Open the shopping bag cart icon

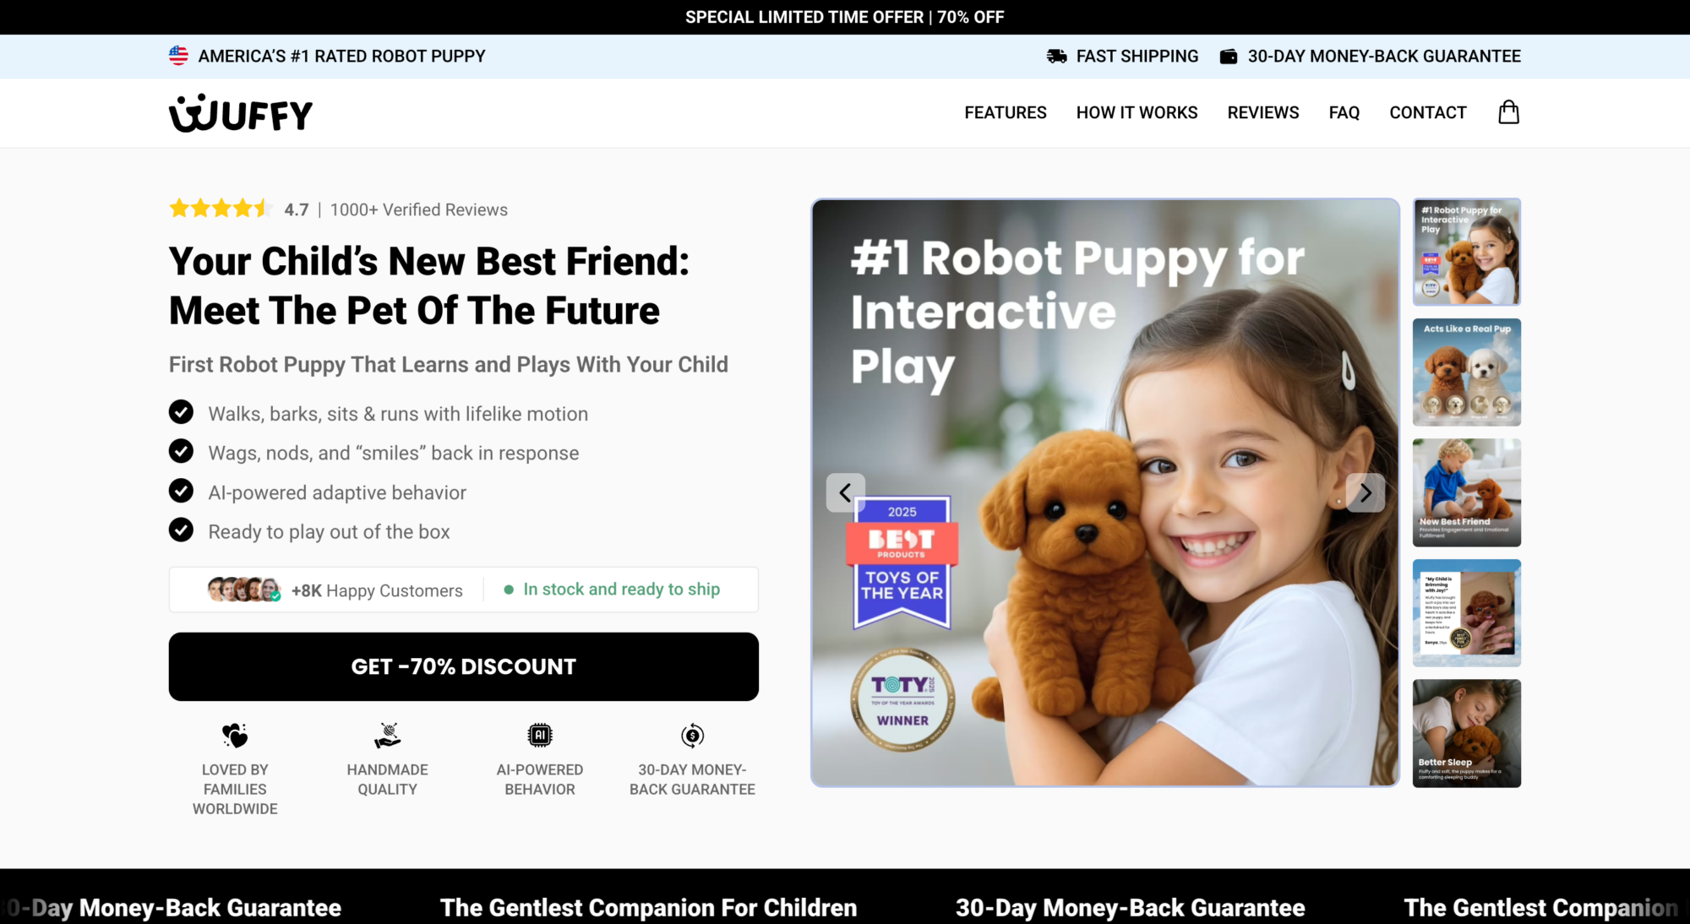(x=1508, y=112)
